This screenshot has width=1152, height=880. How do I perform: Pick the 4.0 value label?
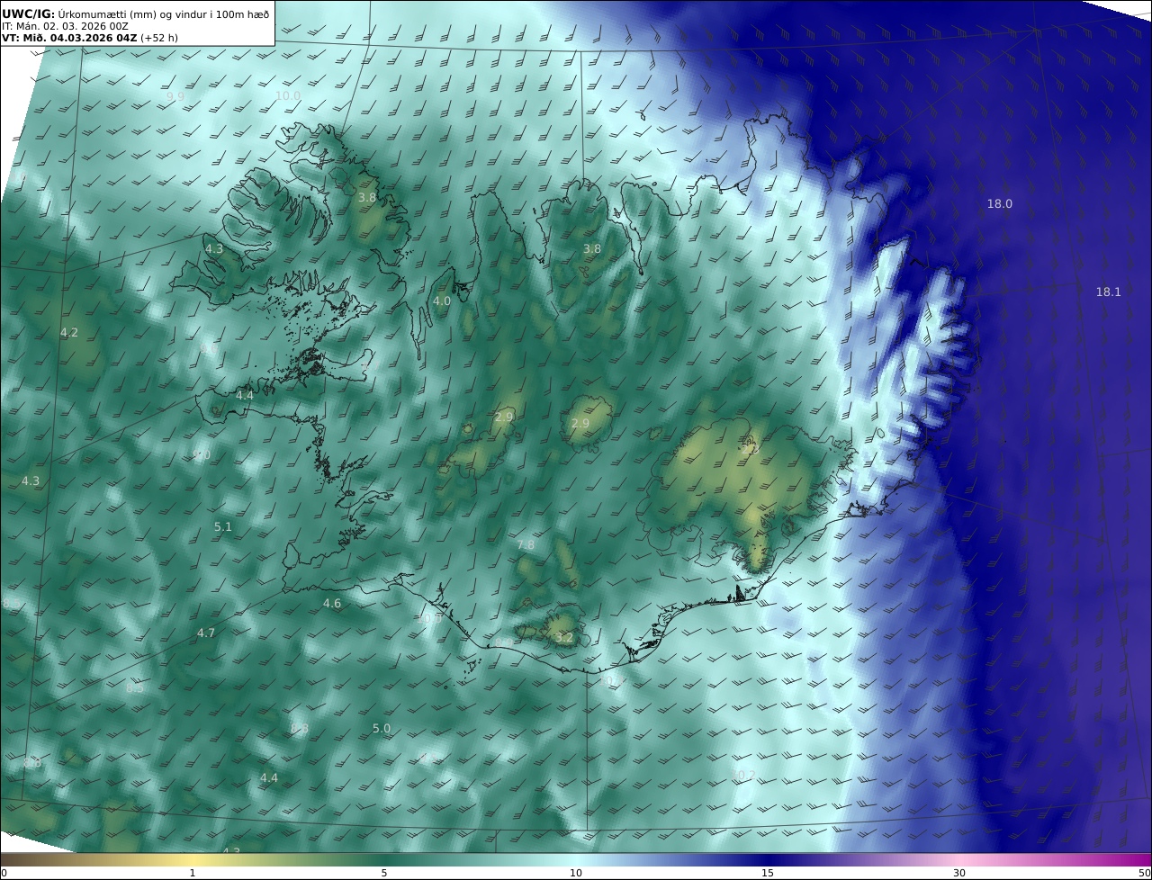pos(442,301)
